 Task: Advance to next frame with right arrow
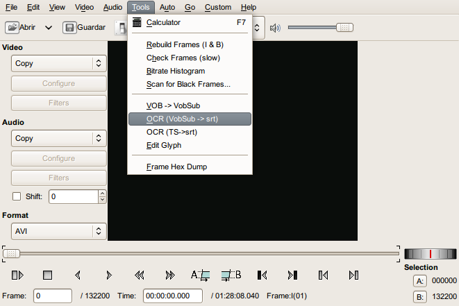pyautogui.click(x=109, y=275)
